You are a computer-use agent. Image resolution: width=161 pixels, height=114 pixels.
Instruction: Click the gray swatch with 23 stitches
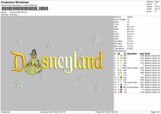click(121, 85)
